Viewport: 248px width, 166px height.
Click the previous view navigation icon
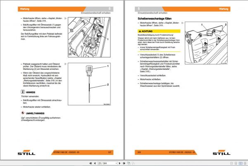pyautogui.click(x=129, y=163)
